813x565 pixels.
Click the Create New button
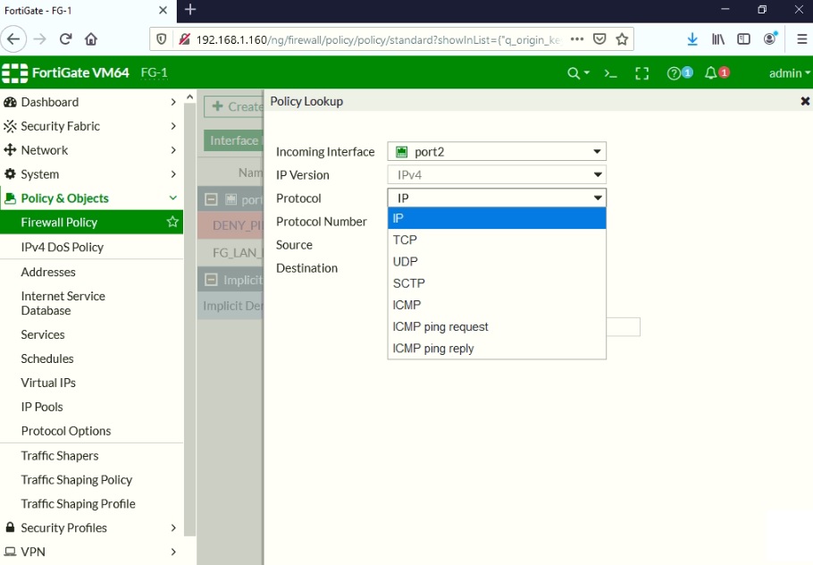click(234, 106)
